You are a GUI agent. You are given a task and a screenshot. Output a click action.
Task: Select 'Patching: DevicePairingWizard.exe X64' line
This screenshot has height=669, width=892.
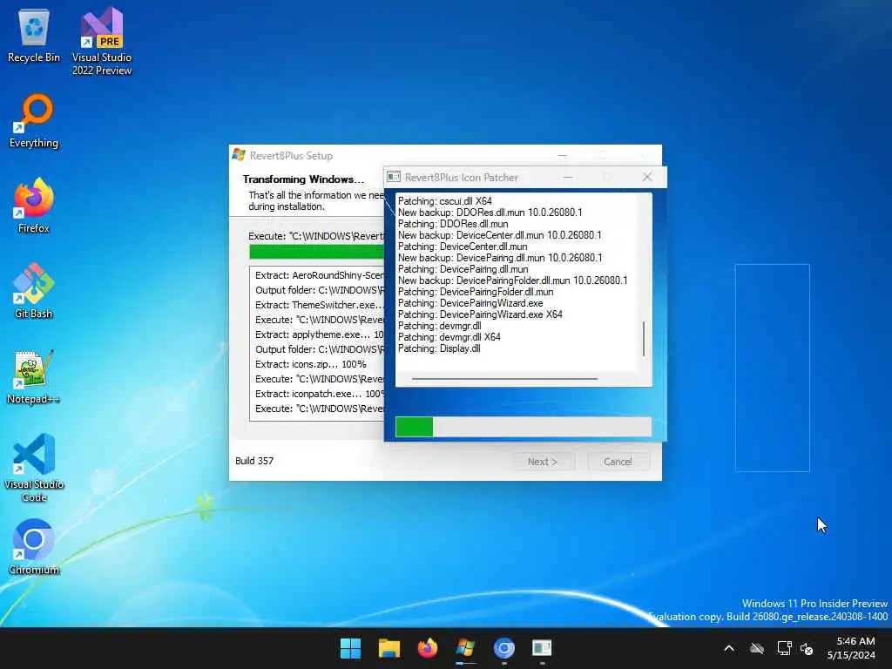point(480,314)
